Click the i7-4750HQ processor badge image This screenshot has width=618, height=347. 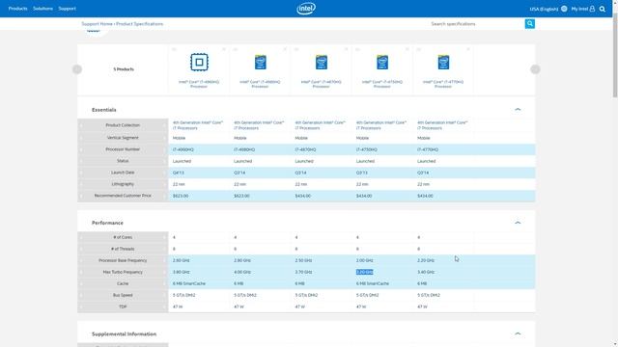(382, 62)
